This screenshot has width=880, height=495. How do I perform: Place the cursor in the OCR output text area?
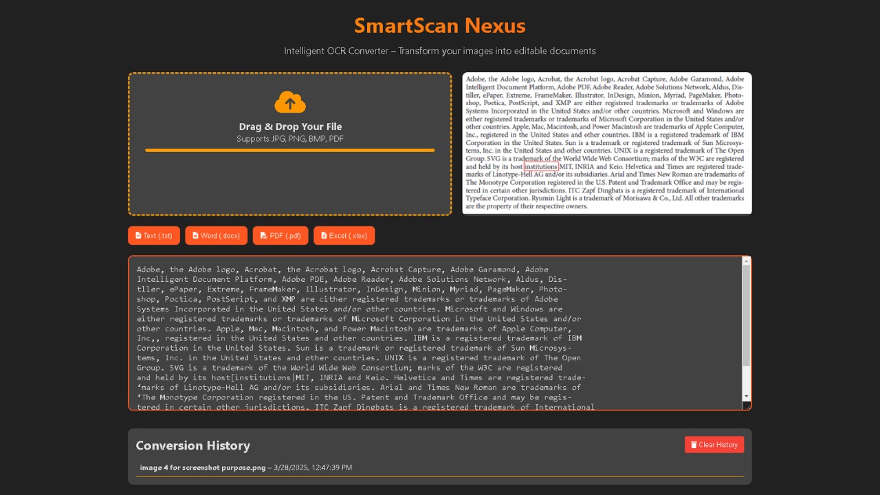tap(435, 333)
